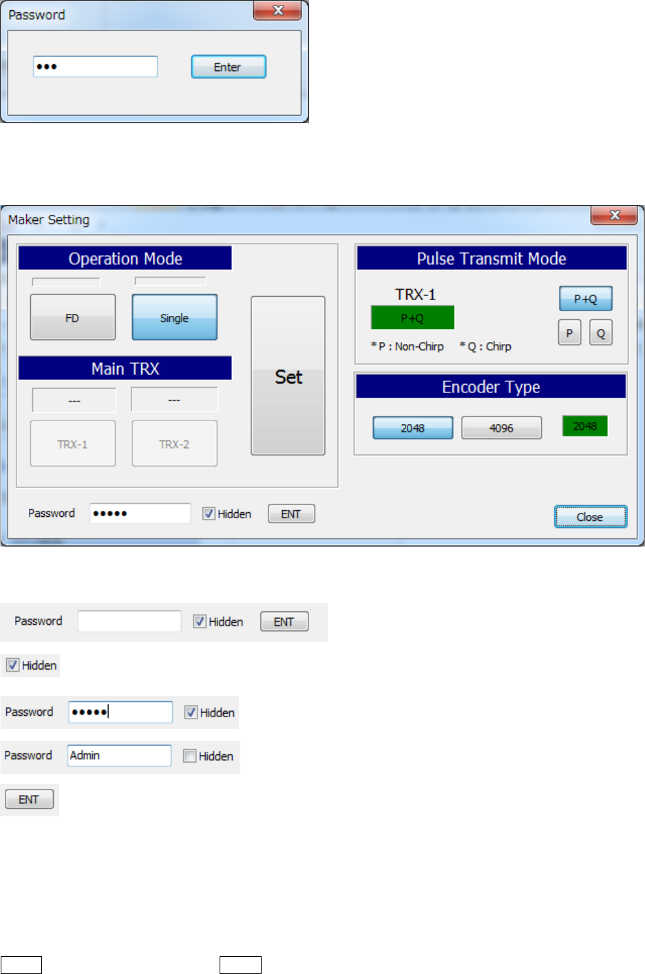Focus Maker Setting password field
Screen dimensions: 645x974
[140, 514]
